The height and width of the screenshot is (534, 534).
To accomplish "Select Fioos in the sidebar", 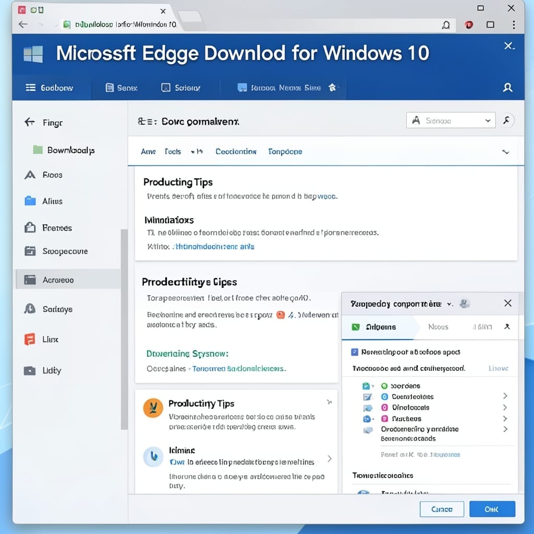I will 44,175.
